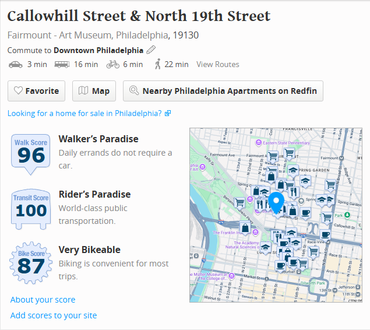370x330 pixels.
Task: Select the Jefferson station marker
Action: point(358,287)
